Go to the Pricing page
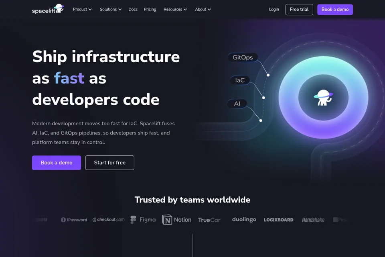The height and width of the screenshot is (257, 385). coord(150,9)
